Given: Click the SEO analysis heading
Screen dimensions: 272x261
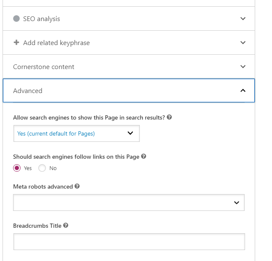Looking at the screenshot, I should tap(42, 19).
